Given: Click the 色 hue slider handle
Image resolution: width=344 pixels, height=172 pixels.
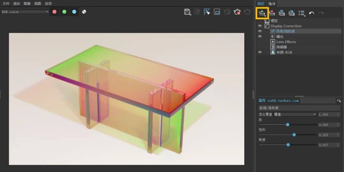Looking at the screenshot, I should [x=288, y=125].
